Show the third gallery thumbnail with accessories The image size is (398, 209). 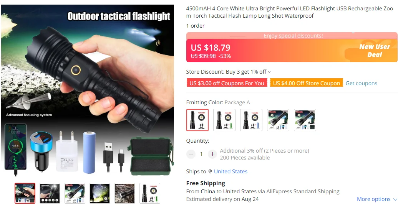(75, 193)
